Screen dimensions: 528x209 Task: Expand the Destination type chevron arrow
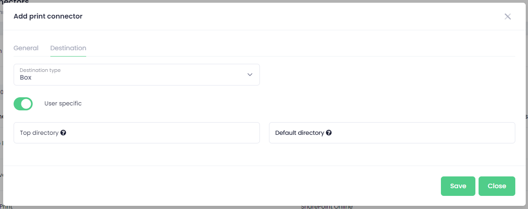click(250, 75)
